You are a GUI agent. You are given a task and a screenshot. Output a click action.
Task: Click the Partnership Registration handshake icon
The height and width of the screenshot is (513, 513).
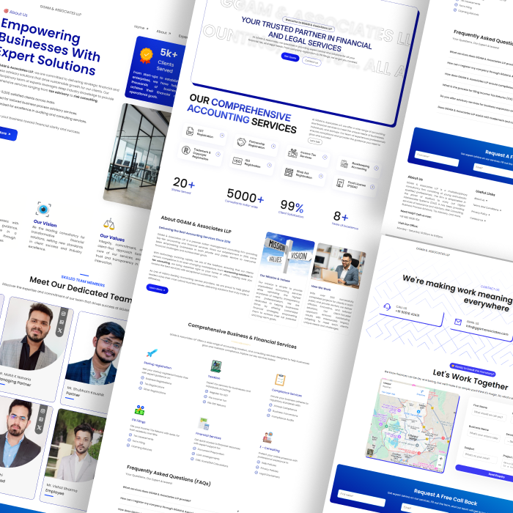point(241,142)
